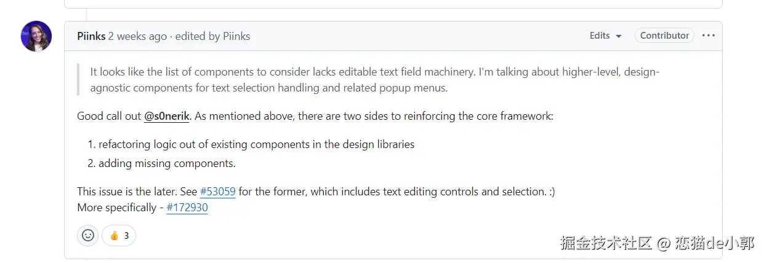Open the @s0nerik user mention
Image resolution: width=764 pixels, height=261 pixels.
(166, 115)
